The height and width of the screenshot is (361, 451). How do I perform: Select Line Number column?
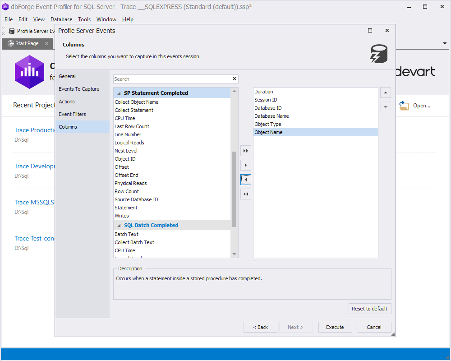[172, 134]
